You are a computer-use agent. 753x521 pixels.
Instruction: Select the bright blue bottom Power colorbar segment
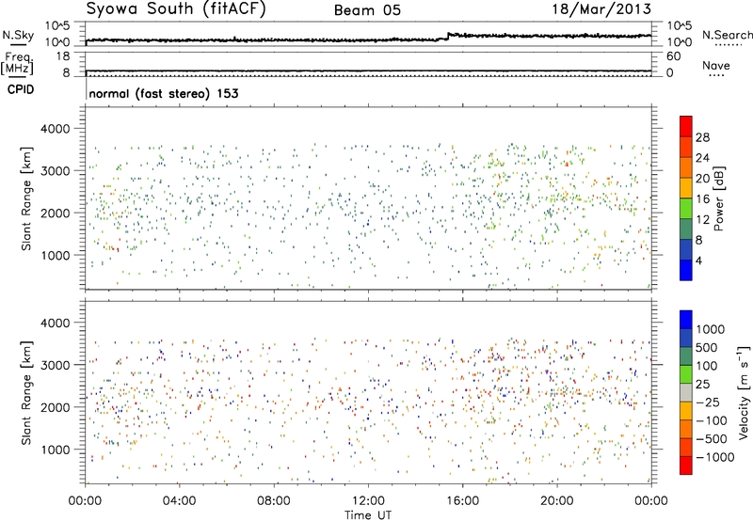click(x=686, y=270)
